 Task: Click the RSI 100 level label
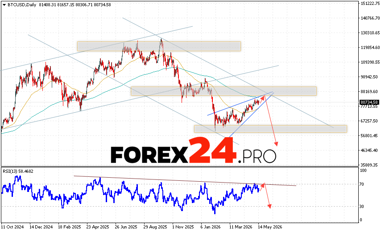(x=363, y=171)
